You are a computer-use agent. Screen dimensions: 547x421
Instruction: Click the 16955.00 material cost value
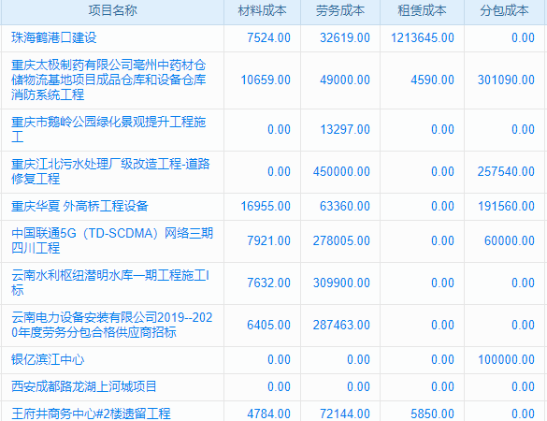click(266, 206)
